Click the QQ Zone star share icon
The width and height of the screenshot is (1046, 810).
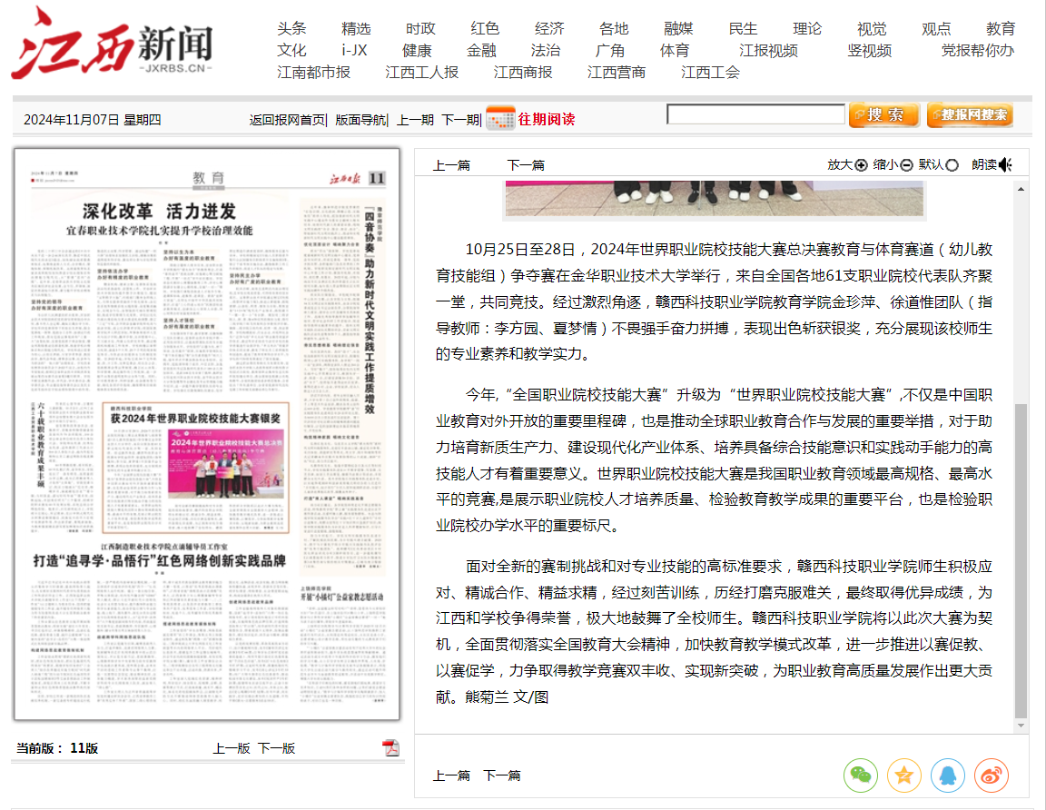pyautogui.click(x=903, y=775)
